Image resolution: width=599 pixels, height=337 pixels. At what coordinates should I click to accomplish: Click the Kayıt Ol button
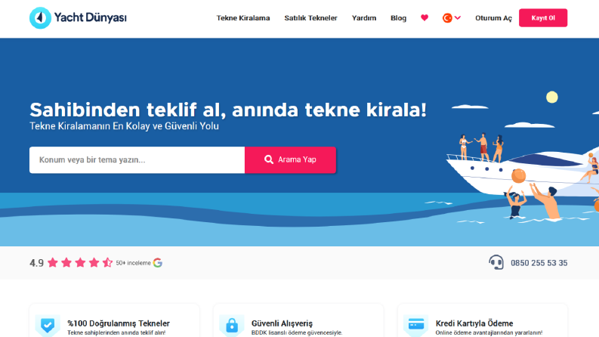543,17
